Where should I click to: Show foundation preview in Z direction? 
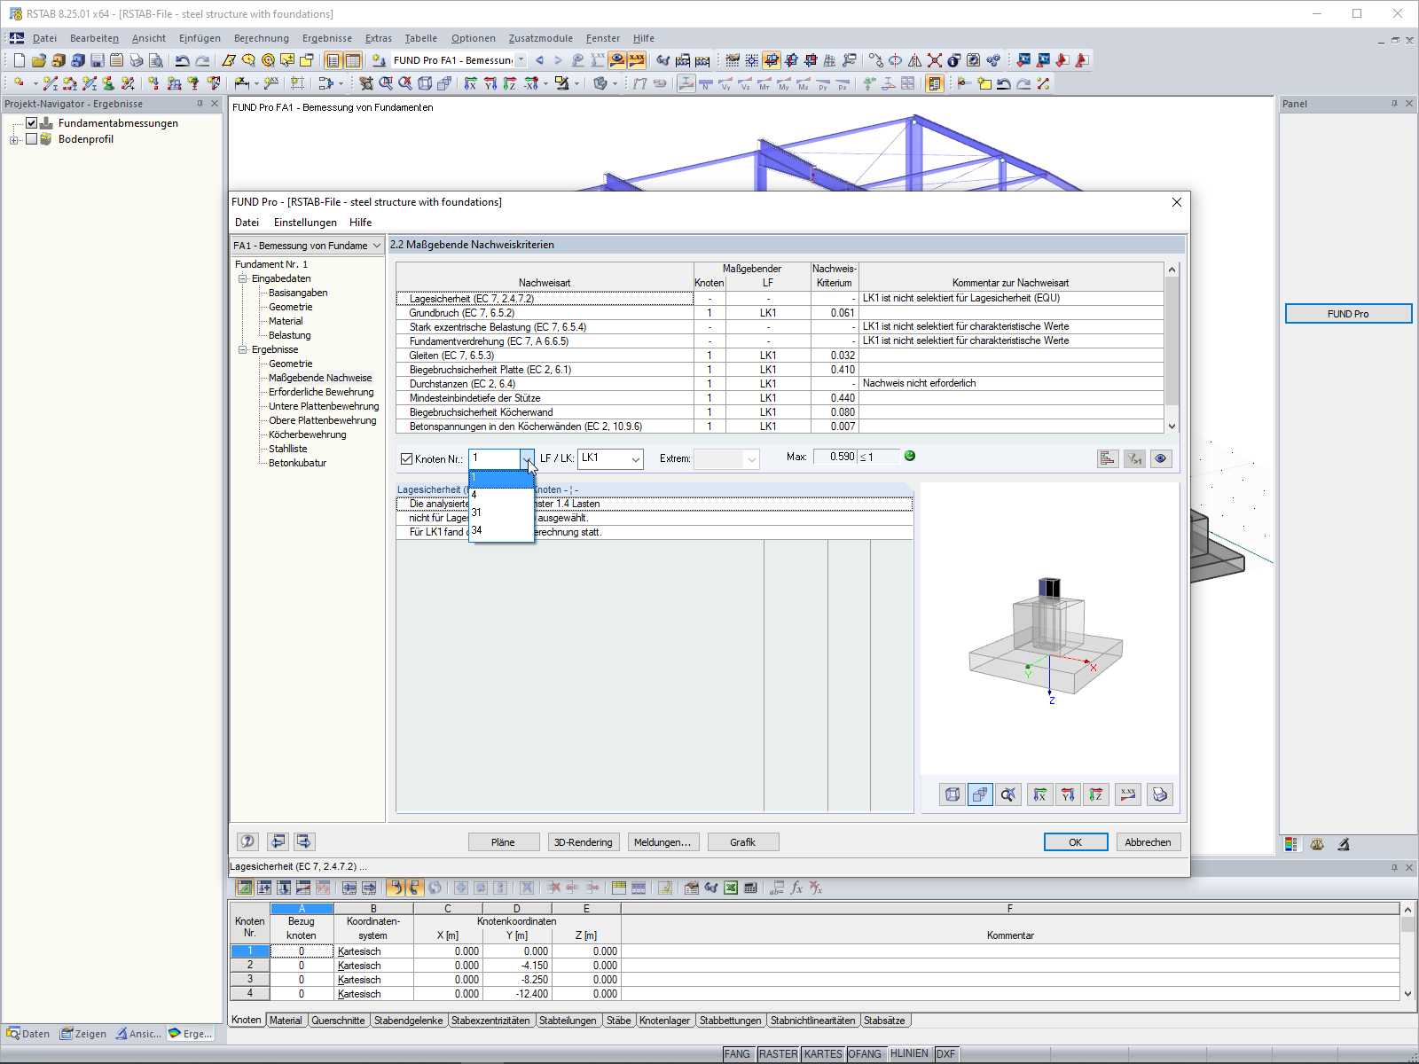click(1096, 794)
